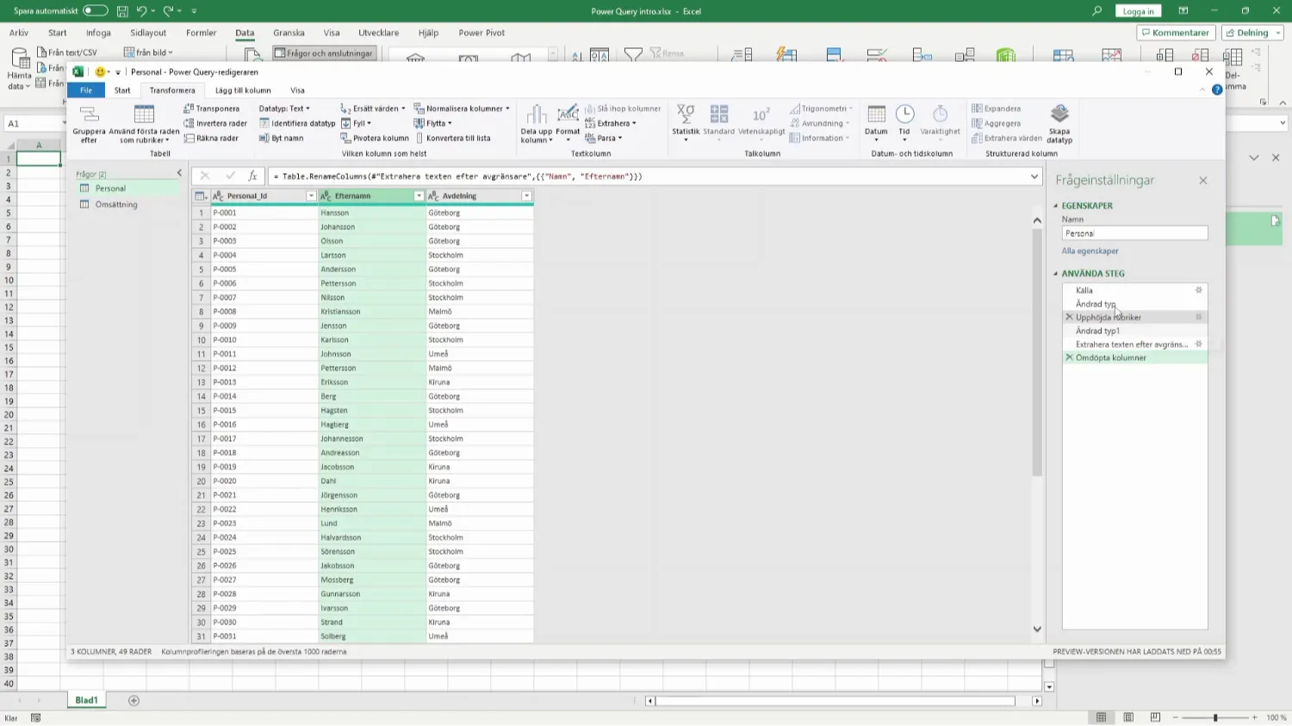Click Konvertera till lista
The image size is (1292, 726).
click(453, 138)
